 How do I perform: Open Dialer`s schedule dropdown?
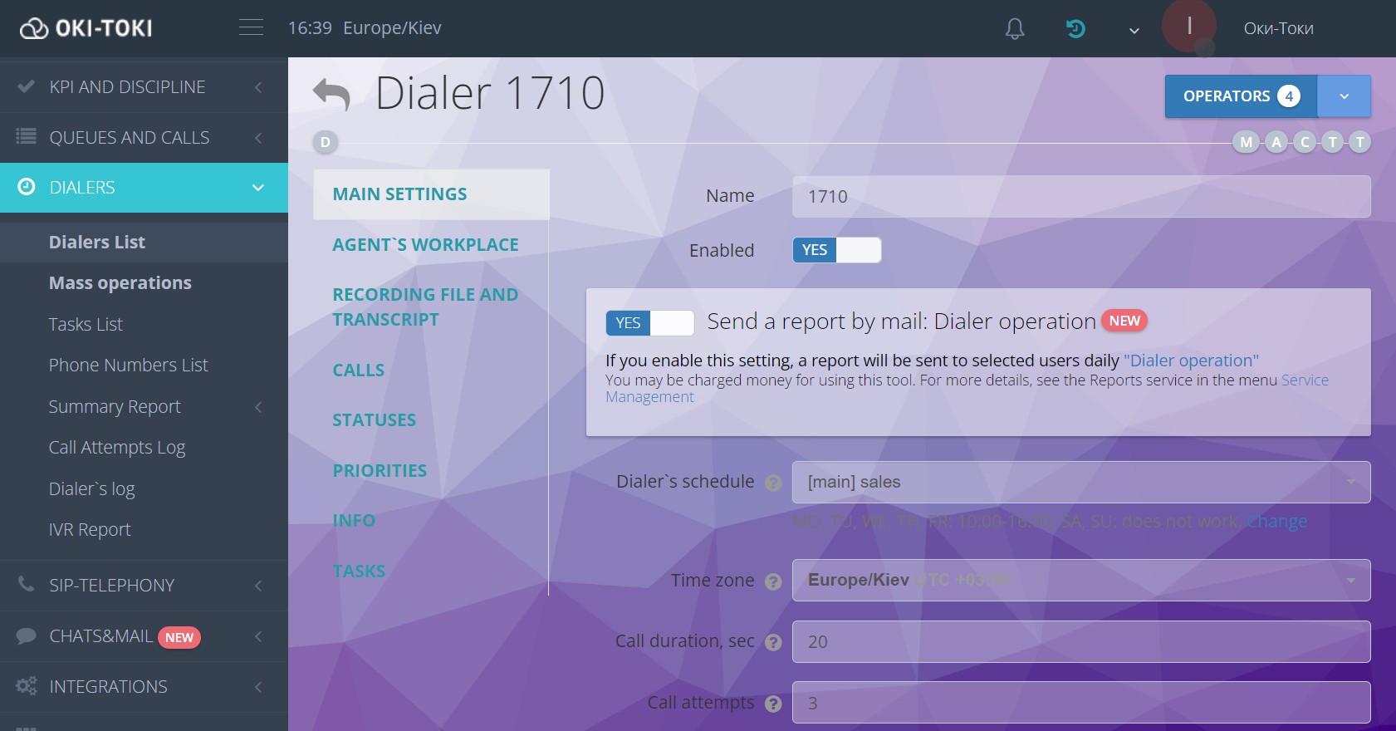[x=1081, y=483]
